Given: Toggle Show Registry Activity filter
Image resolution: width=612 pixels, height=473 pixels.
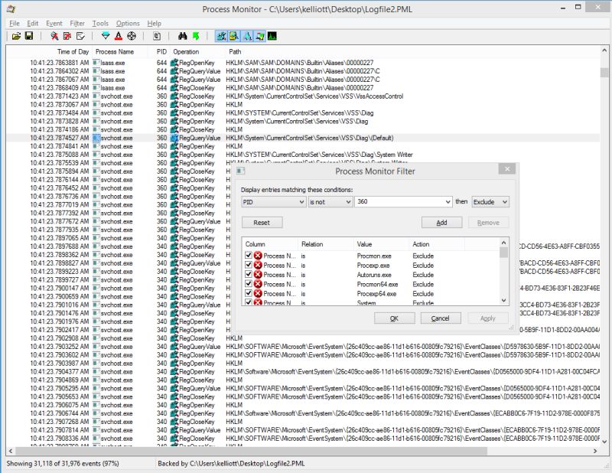Looking at the screenshot, I should (220, 36).
